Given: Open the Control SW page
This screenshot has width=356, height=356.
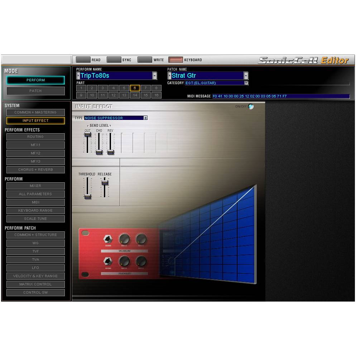Looking at the screenshot, I should [x=36, y=292].
